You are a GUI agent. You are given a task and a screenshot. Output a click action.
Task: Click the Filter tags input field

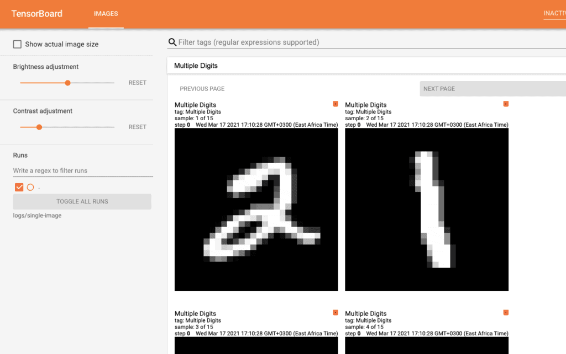(372, 42)
